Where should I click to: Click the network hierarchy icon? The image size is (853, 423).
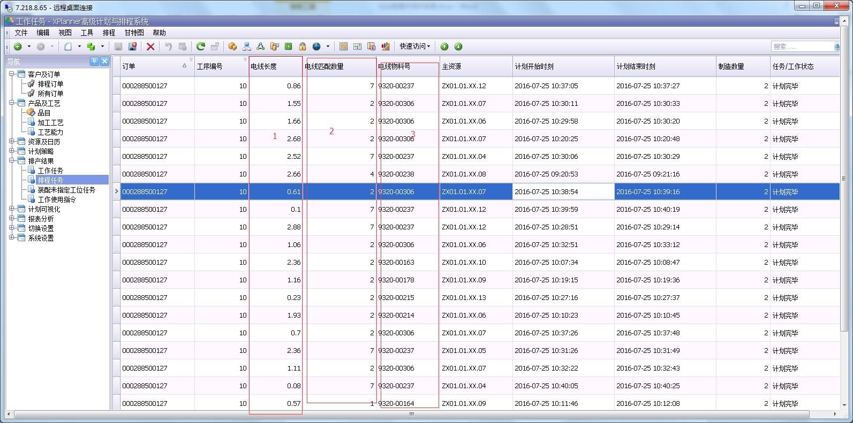click(246, 47)
